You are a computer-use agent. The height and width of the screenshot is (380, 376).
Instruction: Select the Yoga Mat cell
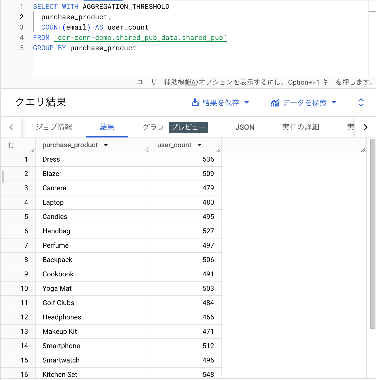[93, 288]
